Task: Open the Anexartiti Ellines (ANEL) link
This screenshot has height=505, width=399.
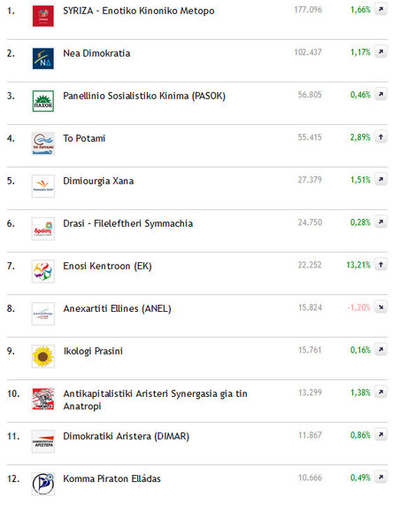Action: tap(117, 308)
